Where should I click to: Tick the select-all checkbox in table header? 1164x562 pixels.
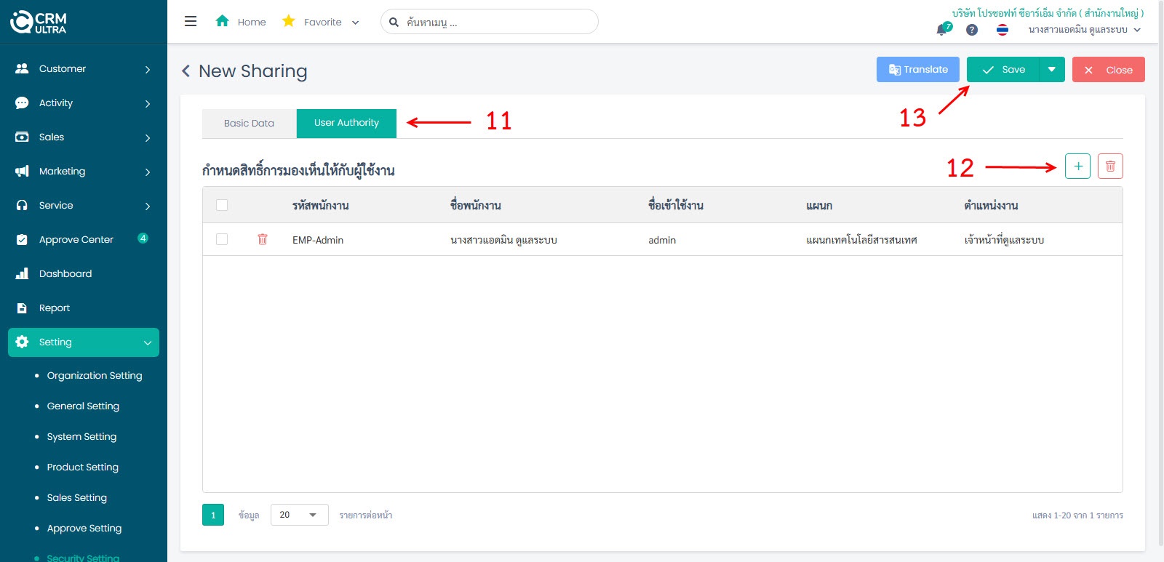(222, 205)
